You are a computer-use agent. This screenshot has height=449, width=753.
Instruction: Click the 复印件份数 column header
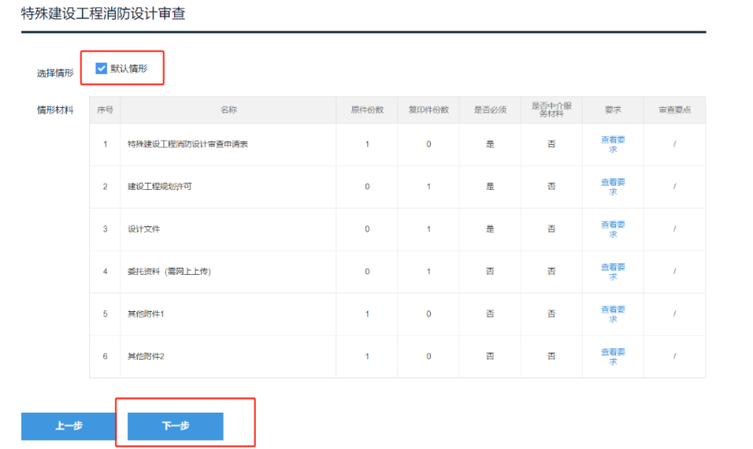(x=428, y=110)
